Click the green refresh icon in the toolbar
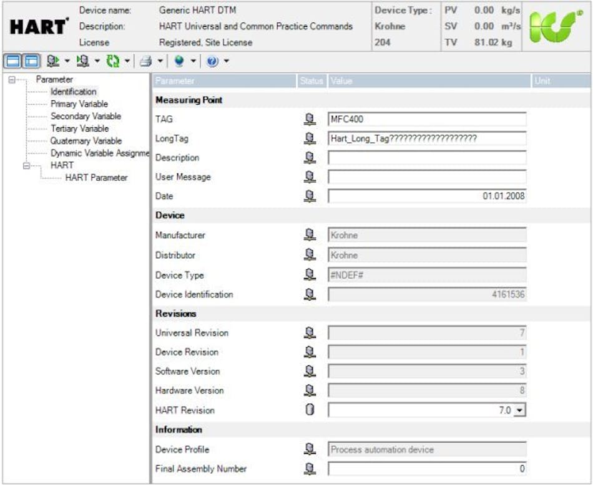 pos(113,60)
